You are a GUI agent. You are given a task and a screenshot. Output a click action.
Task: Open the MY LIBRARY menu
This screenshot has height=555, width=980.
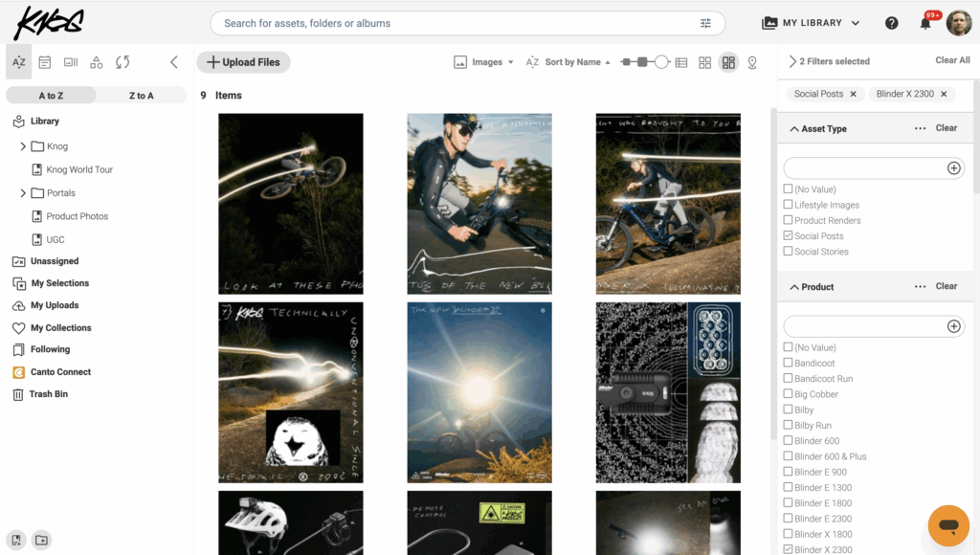(x=810, y=22)
